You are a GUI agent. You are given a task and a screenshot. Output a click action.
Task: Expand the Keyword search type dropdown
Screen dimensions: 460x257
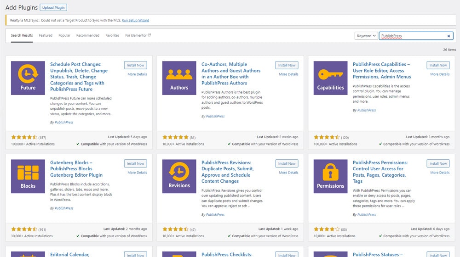pyautogui.click(x=366, y=36)
